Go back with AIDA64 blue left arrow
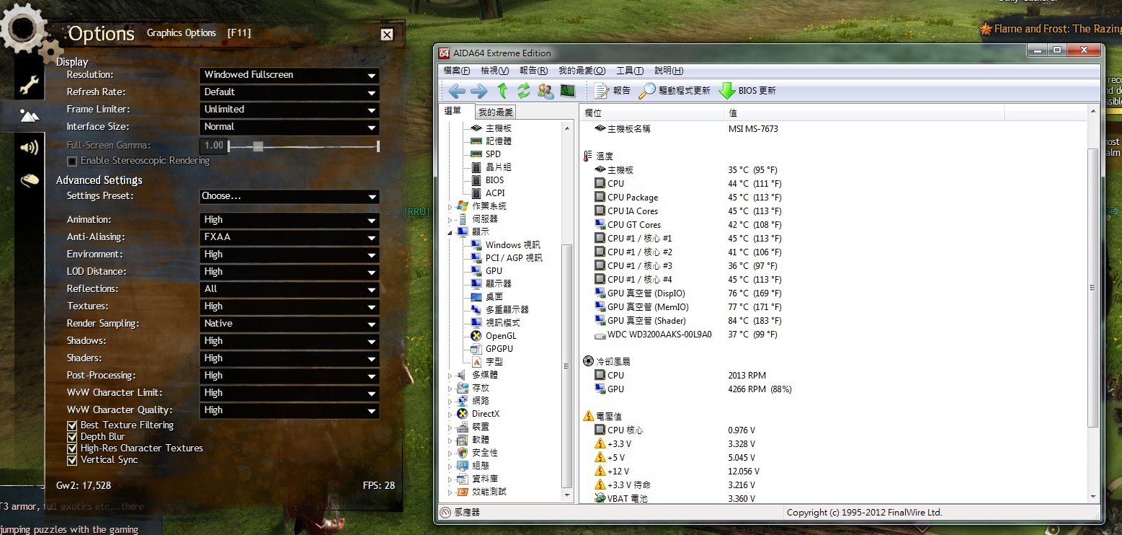 456,91
